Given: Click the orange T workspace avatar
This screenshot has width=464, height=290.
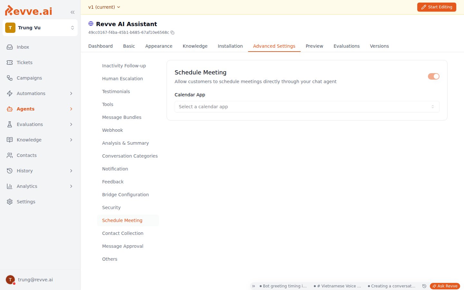Looking at the screenshot, I should [10, 28].
